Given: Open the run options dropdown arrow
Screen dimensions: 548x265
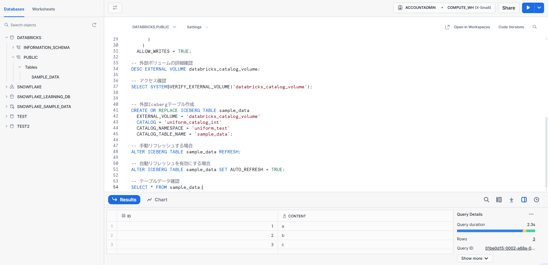Looking at the screenshot, I should (x=539, y=8).
